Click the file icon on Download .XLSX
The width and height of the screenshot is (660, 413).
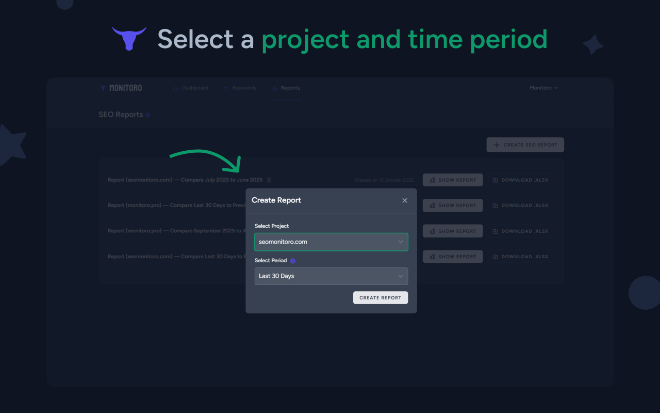(495, 180)
